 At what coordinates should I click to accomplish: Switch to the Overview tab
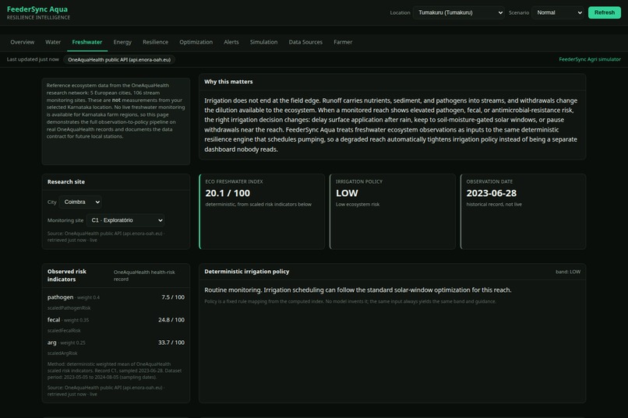[23, 42]
